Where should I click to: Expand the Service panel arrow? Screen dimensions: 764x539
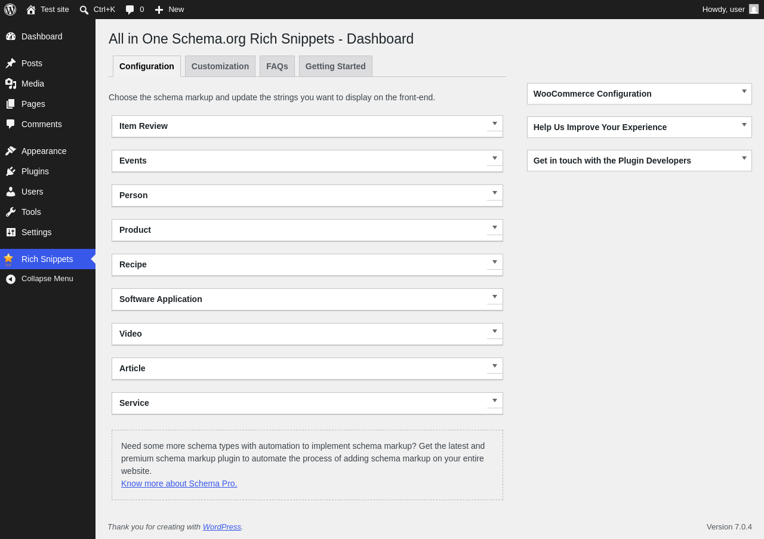click(495, 401)
